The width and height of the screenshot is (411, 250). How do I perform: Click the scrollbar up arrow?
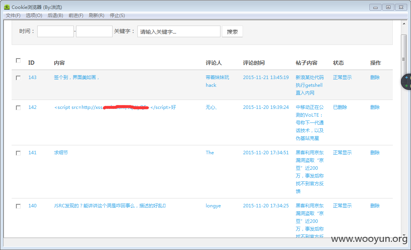pos(404,24)
